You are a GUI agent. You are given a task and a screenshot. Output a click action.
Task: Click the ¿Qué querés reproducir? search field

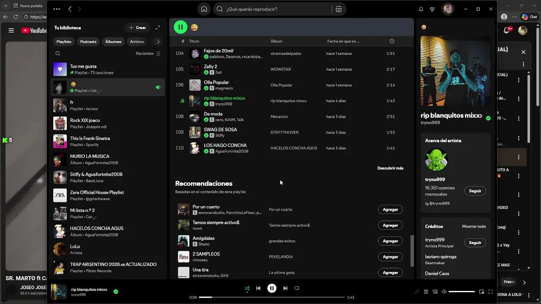(x=273, y=9)
